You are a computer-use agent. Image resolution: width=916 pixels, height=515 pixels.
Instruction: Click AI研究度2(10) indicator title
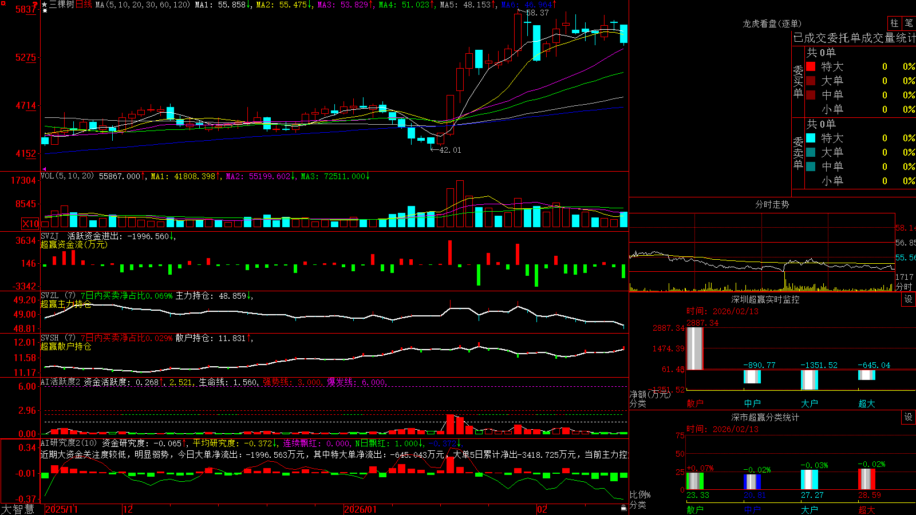[x=69, y=443]
